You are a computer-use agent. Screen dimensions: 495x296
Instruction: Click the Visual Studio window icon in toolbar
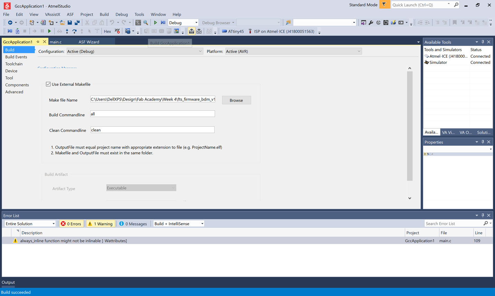coord(363,22)
